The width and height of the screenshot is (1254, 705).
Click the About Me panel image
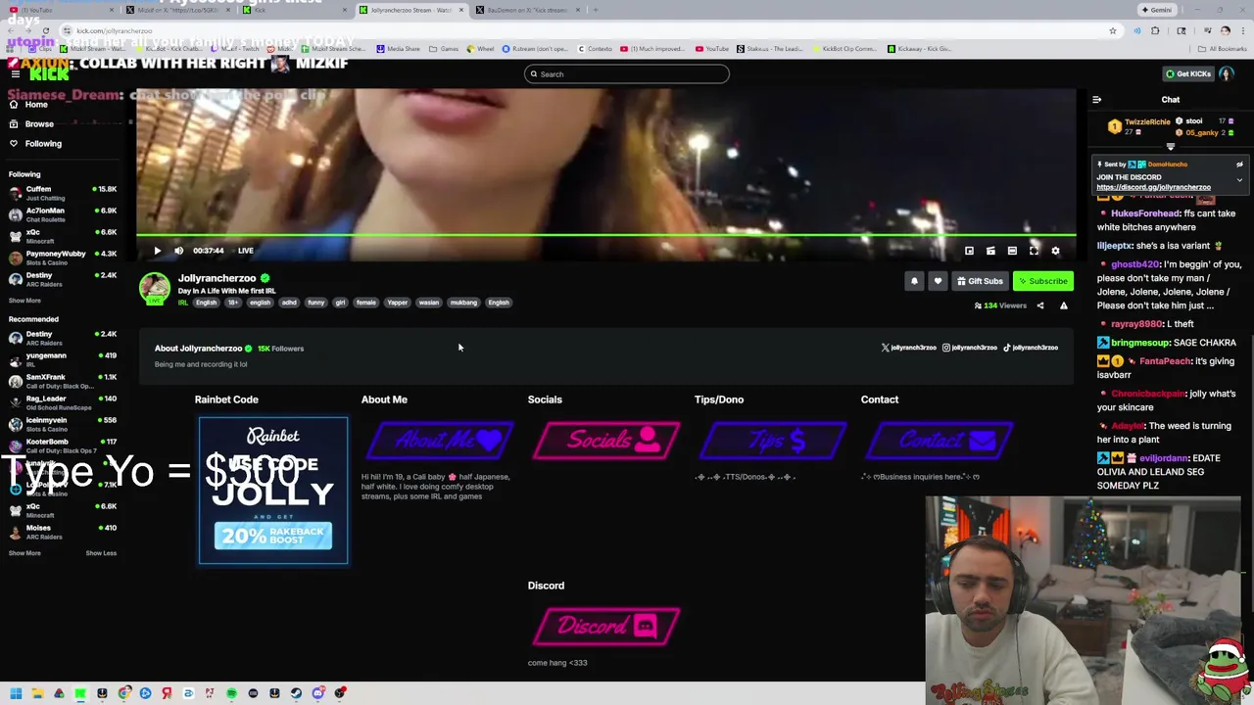tap(440, 441)
